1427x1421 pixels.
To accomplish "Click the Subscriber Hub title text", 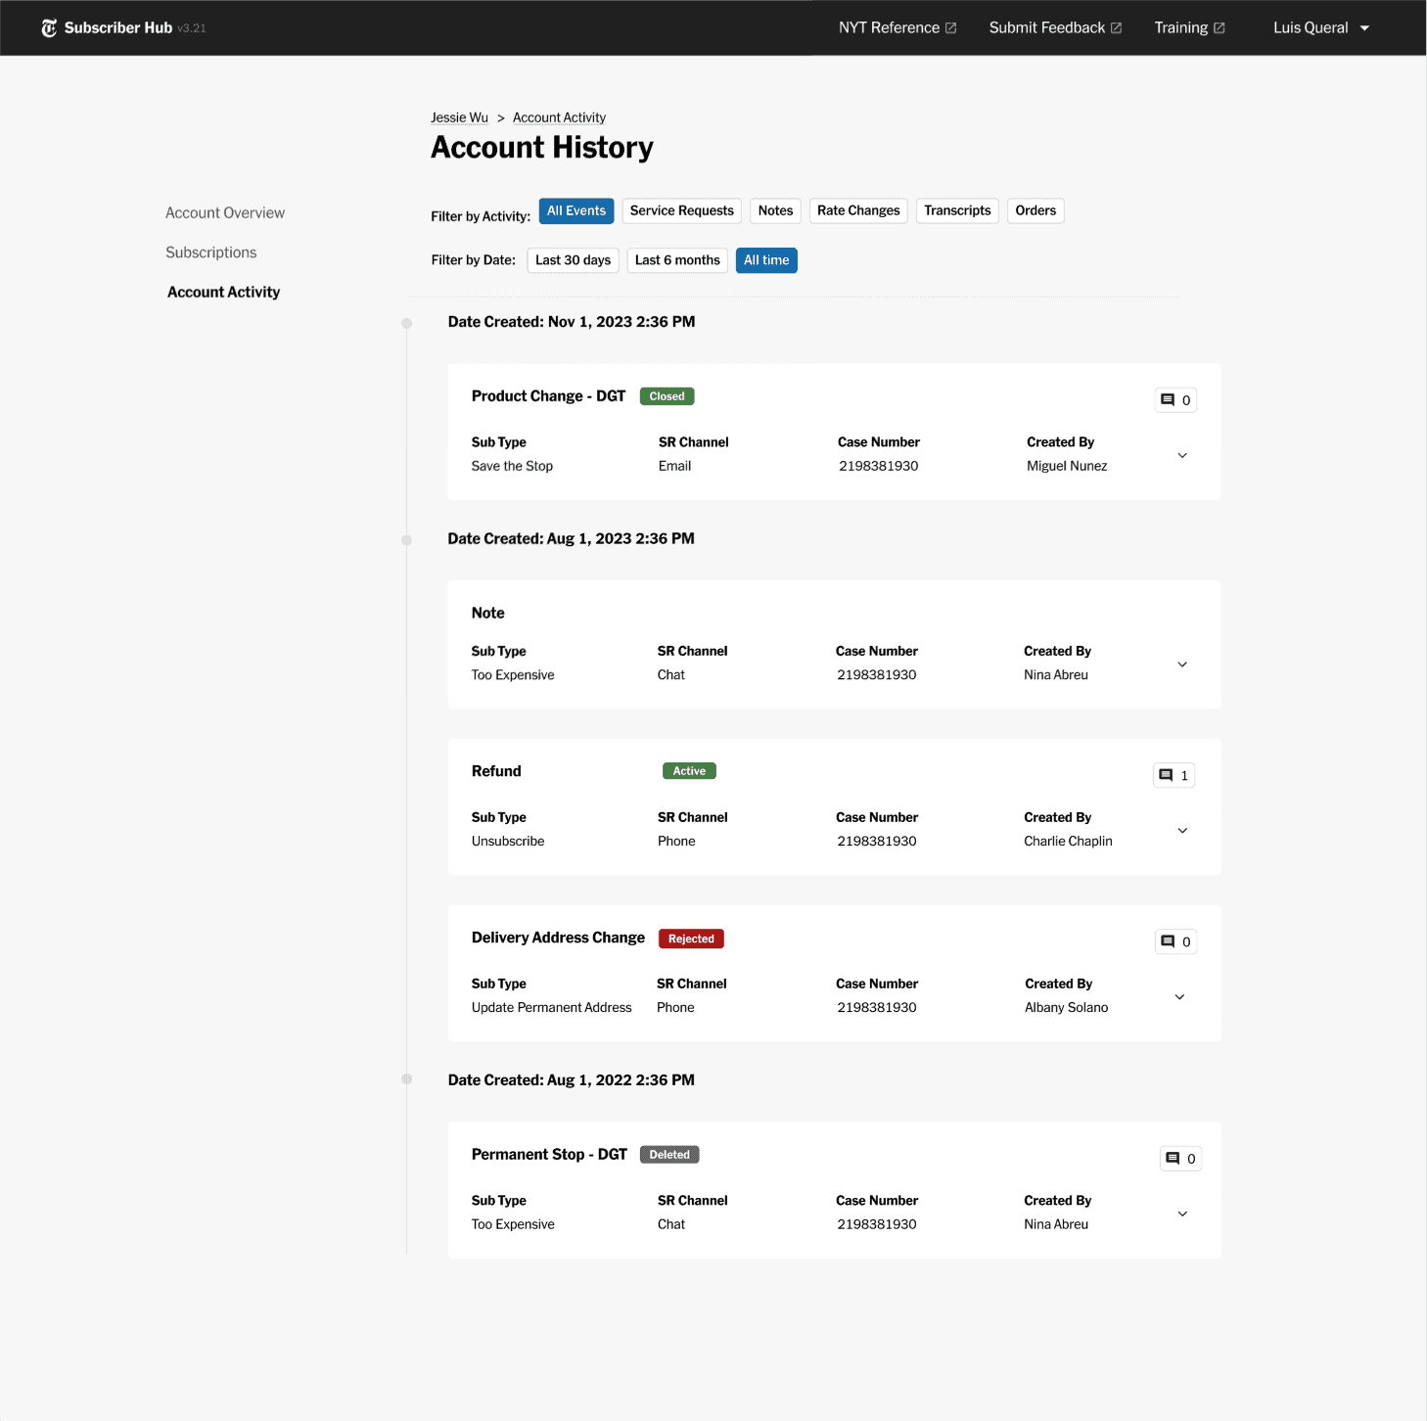I will [118, 28].
